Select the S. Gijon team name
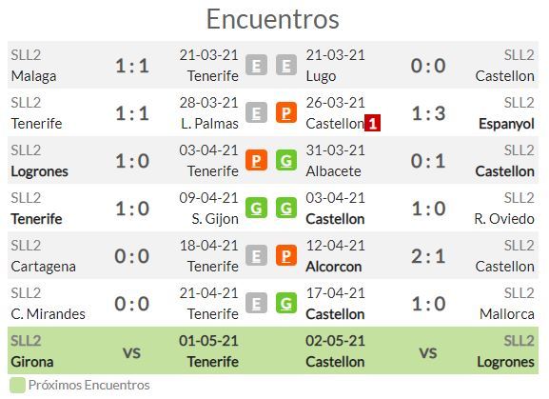 pos(215,219)
